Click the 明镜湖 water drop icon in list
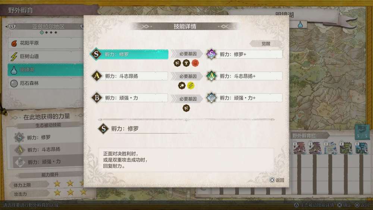The height and width of the screenshot is (210, 373). [14, 70]
